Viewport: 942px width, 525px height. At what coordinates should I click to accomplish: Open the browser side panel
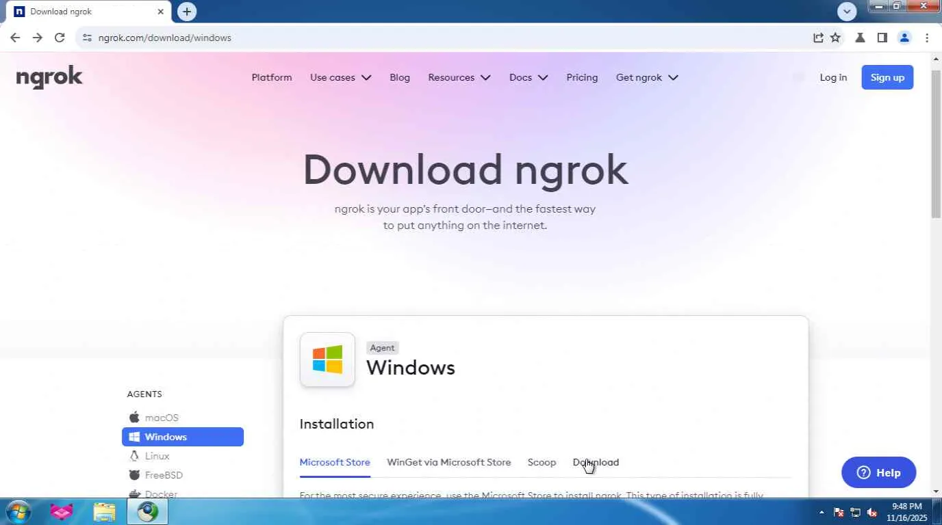[x=882, y=38]
